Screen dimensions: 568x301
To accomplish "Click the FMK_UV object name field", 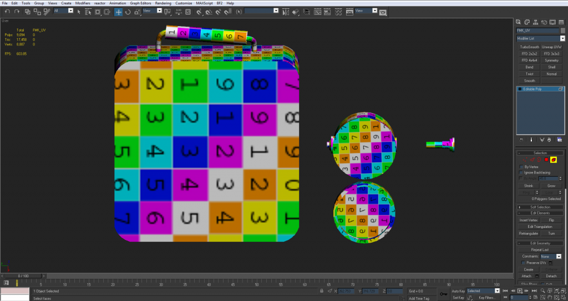I will pyautogui.click(x=537, y=30).
